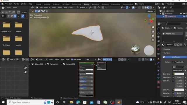
Task: Toggle the Use Nodes checkbox in node editor
Action: (x=72, y=60)
